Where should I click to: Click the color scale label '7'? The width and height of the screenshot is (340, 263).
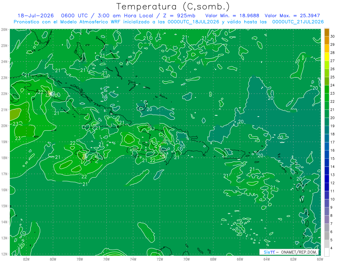click(332, 224)
